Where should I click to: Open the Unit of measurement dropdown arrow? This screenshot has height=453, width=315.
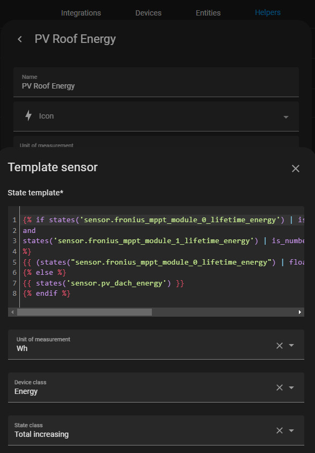[x=291, y=345]
